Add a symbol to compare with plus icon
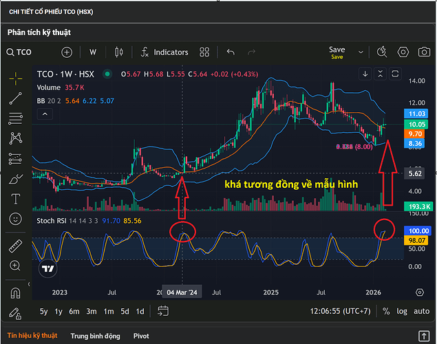437x344 pixels. [67, 52]
